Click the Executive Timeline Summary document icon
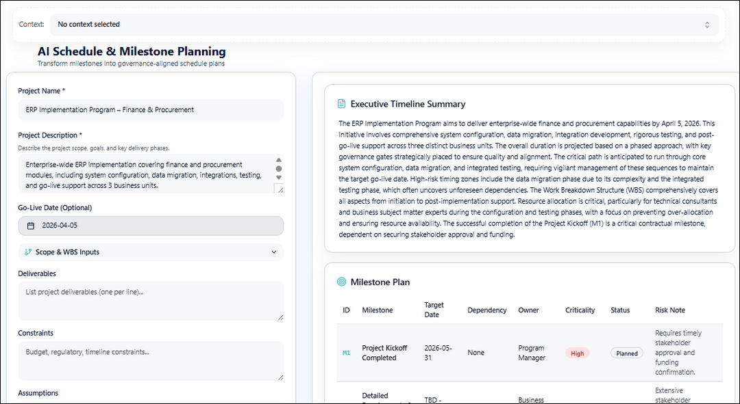 pos(341,104)
